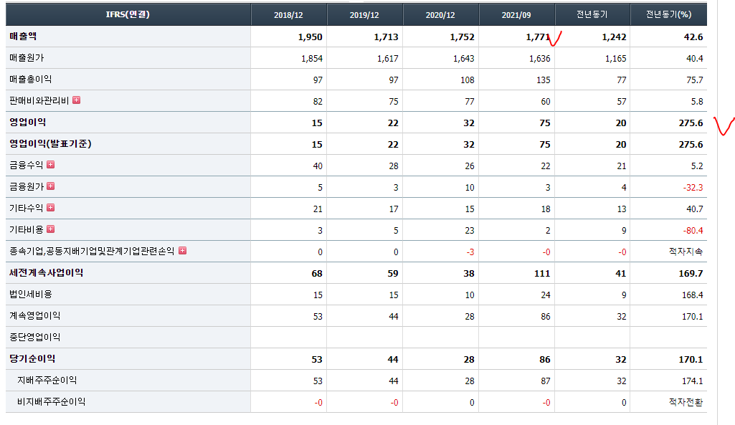This screenshot has height=425, width=735.
Task: Click the 2021/09 column header
Action: 516,14
